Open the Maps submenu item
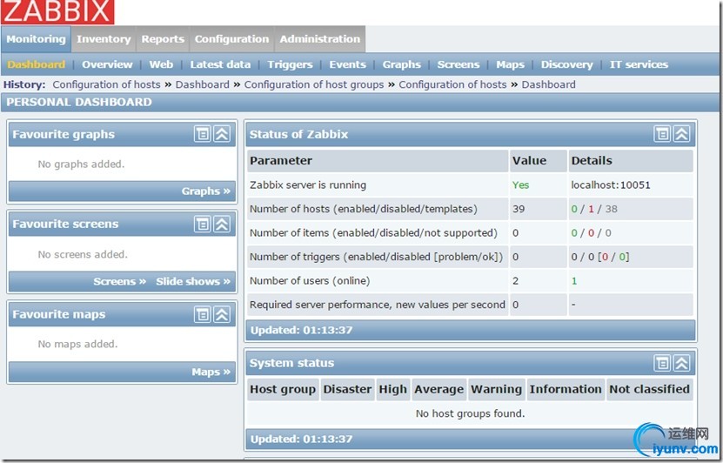This screenshot has width=723, height=463. coord(510,64)
